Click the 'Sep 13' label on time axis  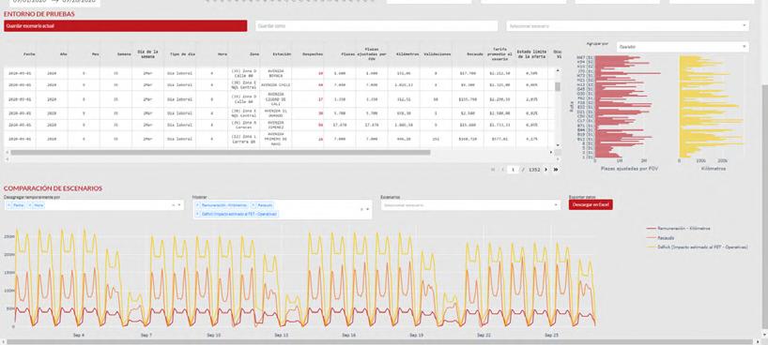(x=281, y=336)
